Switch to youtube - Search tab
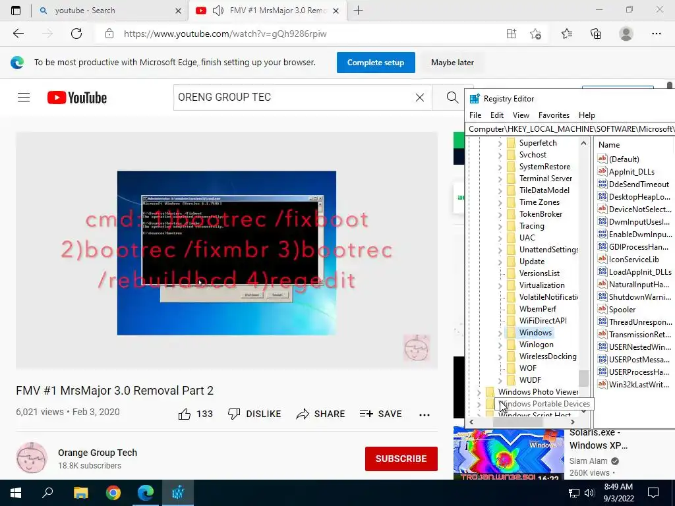The height and width of the screenshot is (506, 675). pyautogui.click(x=109, y=11)
